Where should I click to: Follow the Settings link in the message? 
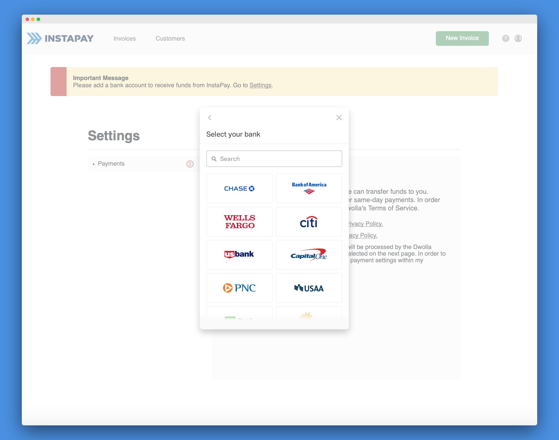(260, 85)
